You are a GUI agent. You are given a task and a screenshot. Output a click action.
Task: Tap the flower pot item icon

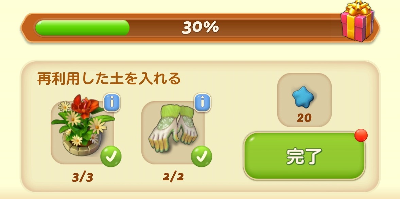click(83, 125)
